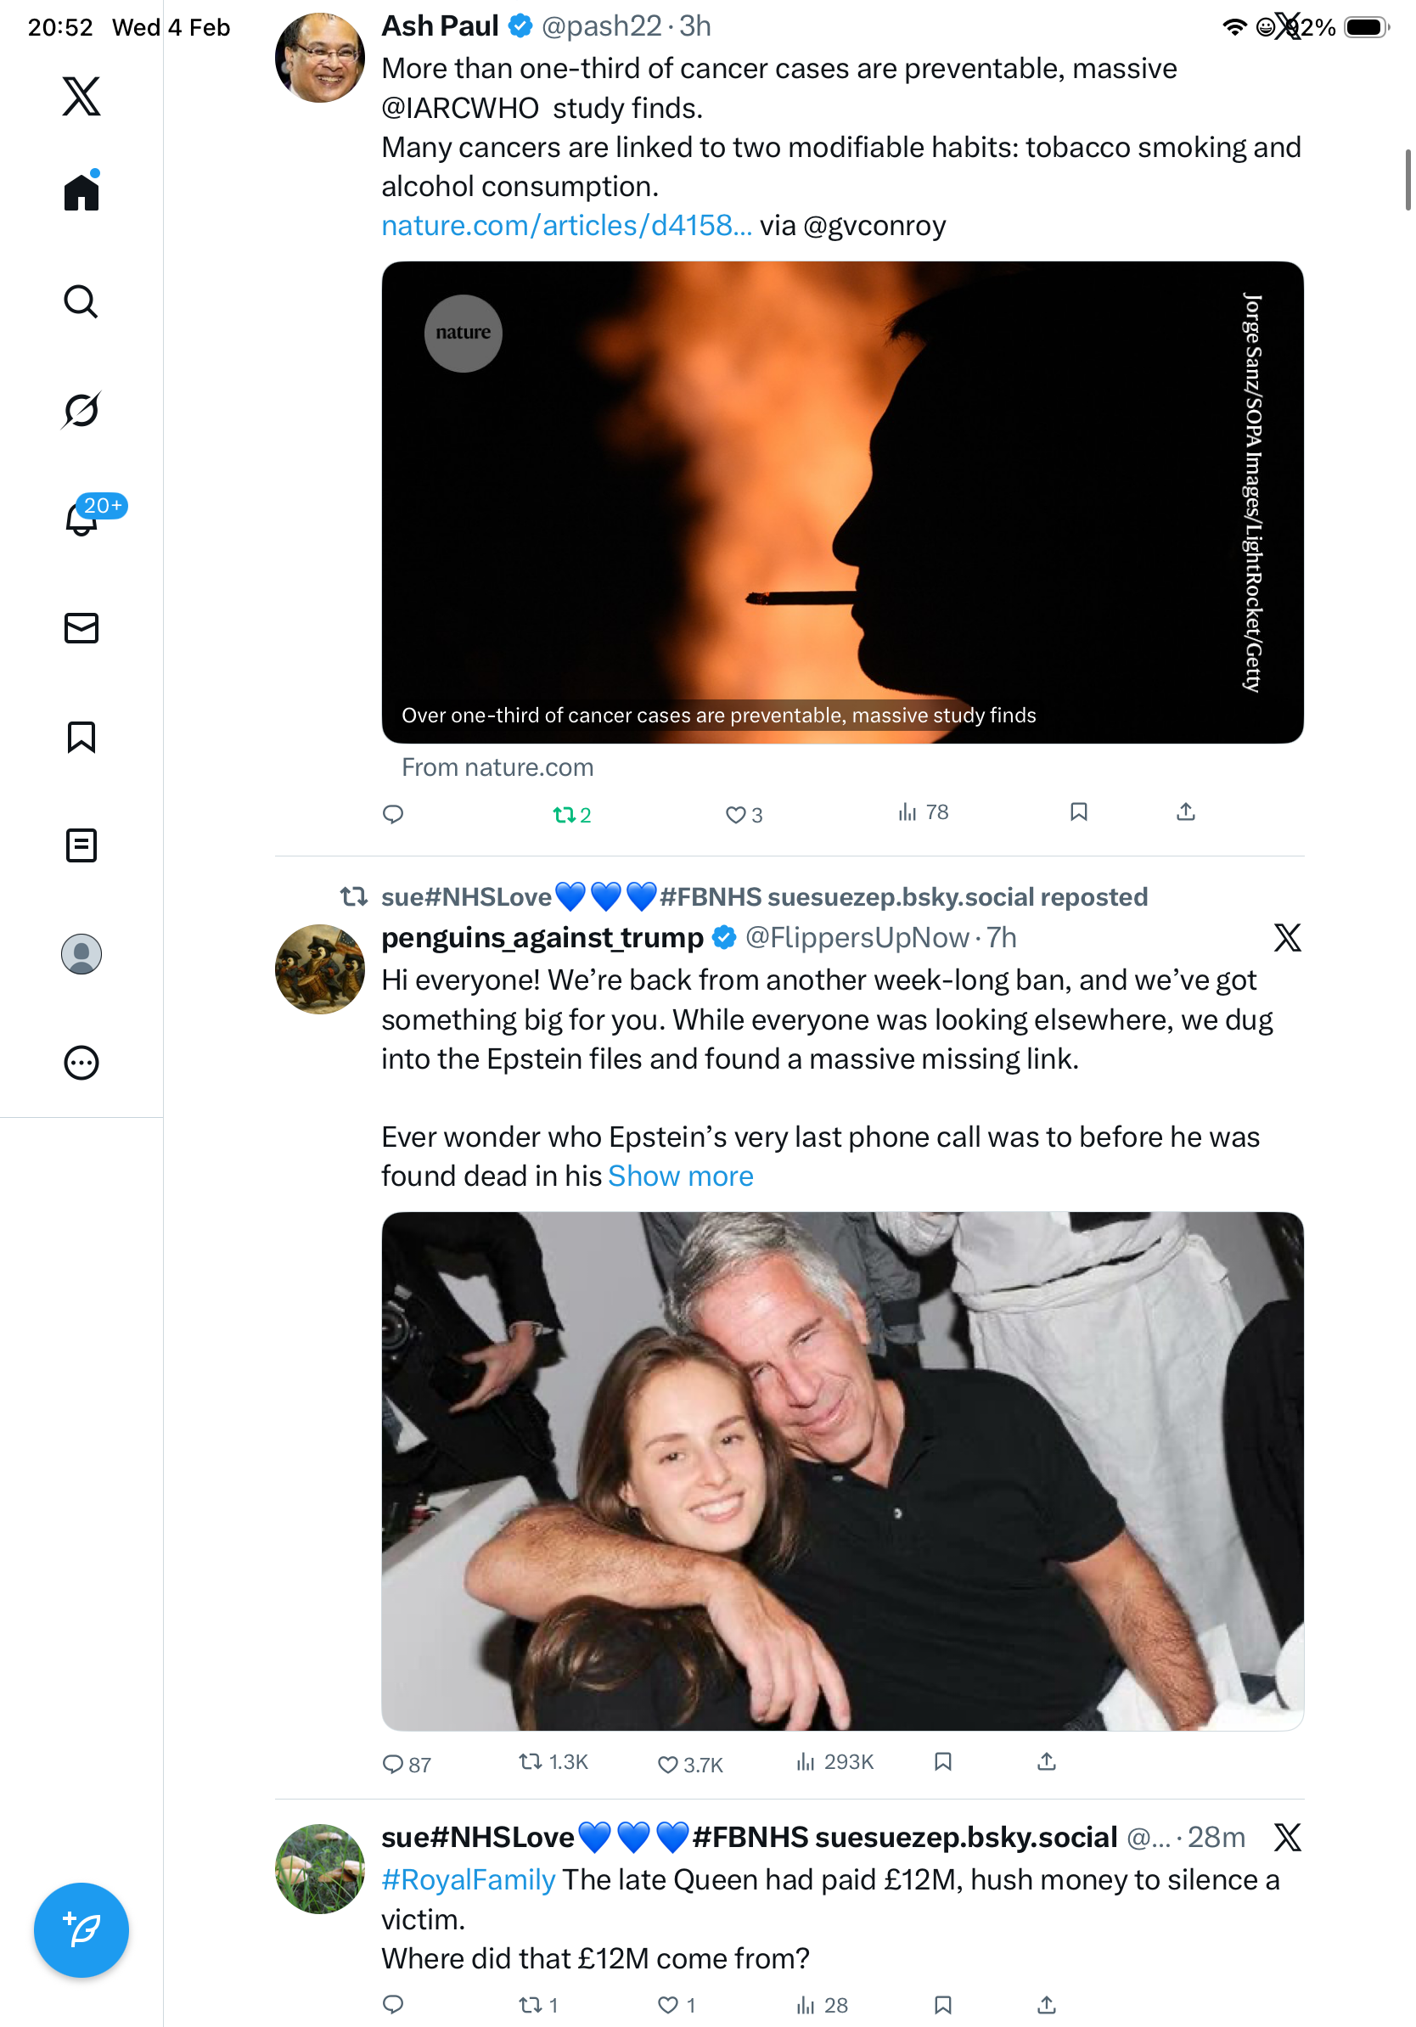The image size is (1416, 2027).
Task: Open the Lists icon in sidebar
Action: click(x=81, y=845)
